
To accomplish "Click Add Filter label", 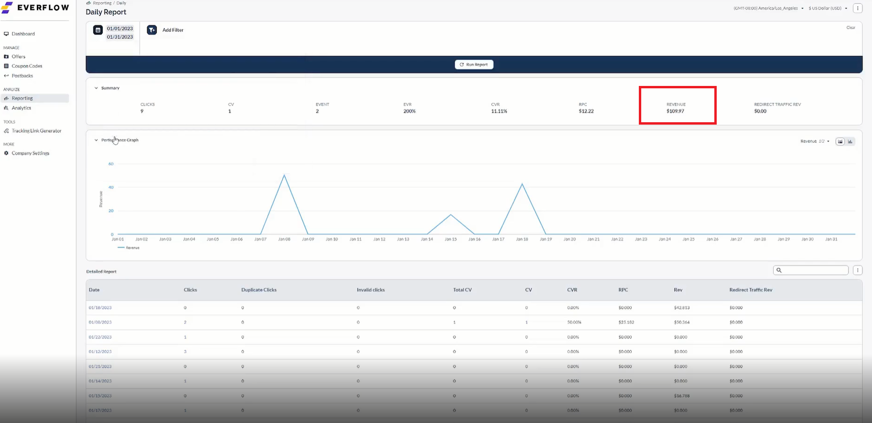I will tap(173, 30).
